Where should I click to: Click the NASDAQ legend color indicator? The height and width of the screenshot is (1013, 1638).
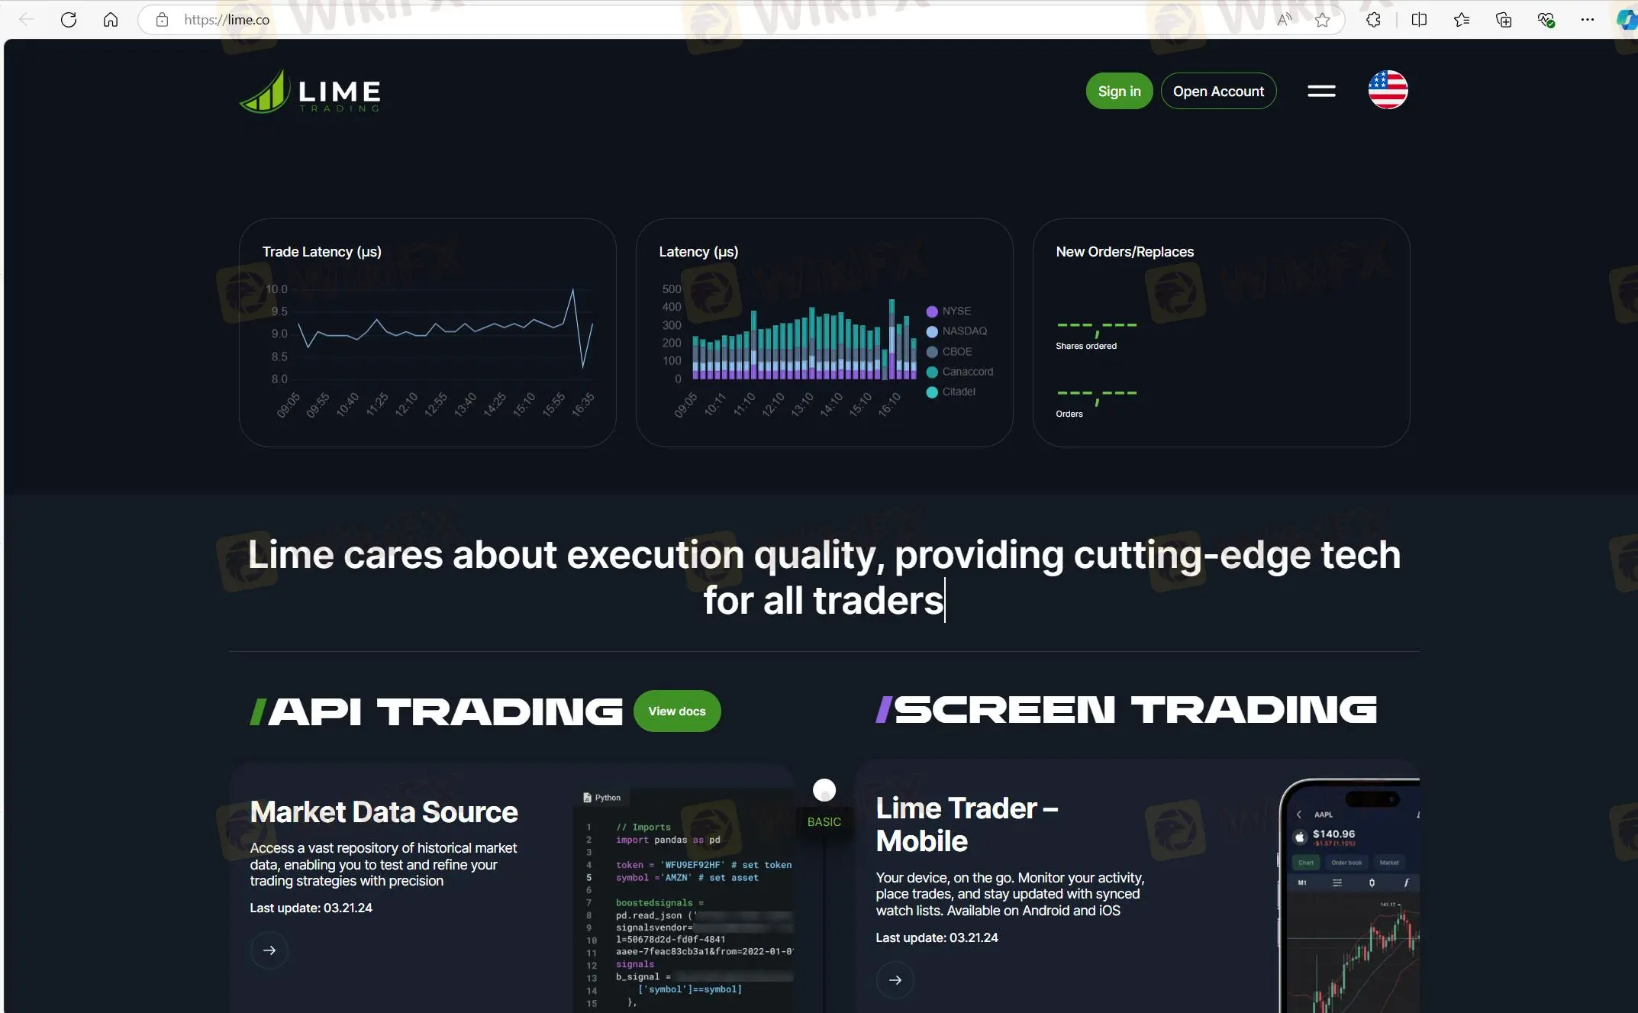coord(931,331)
